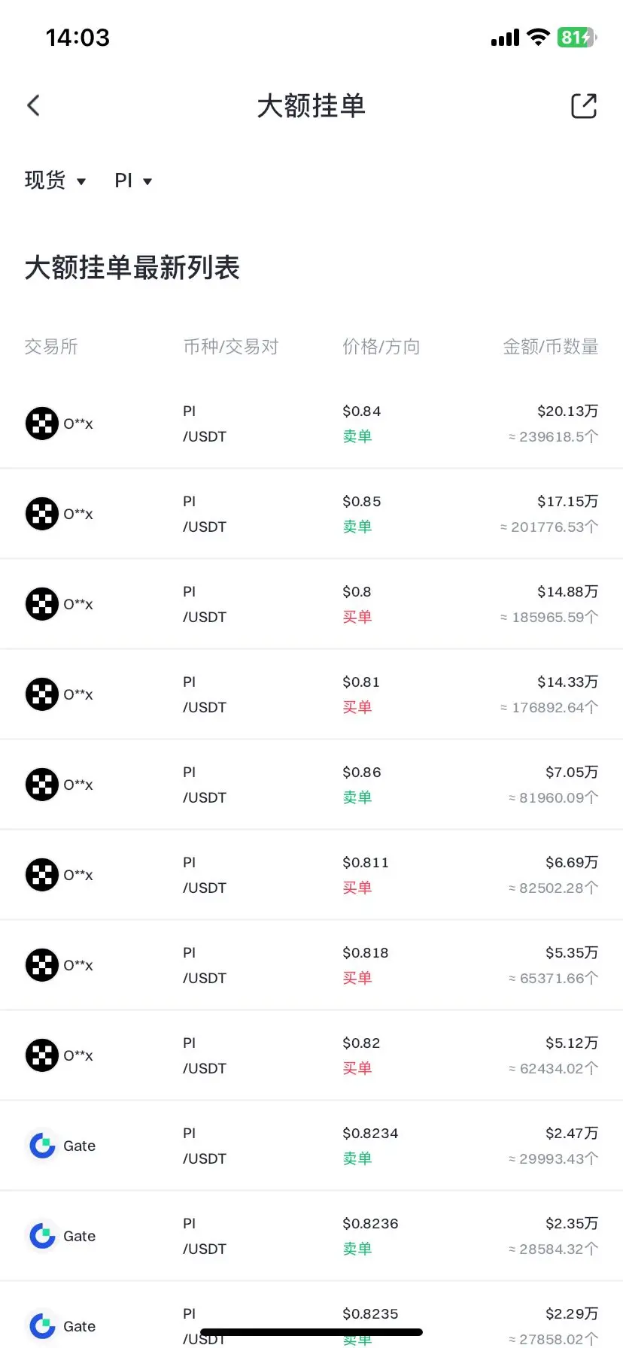Tap the Gate logo on the $0.8236 order

click(42, 1236)
